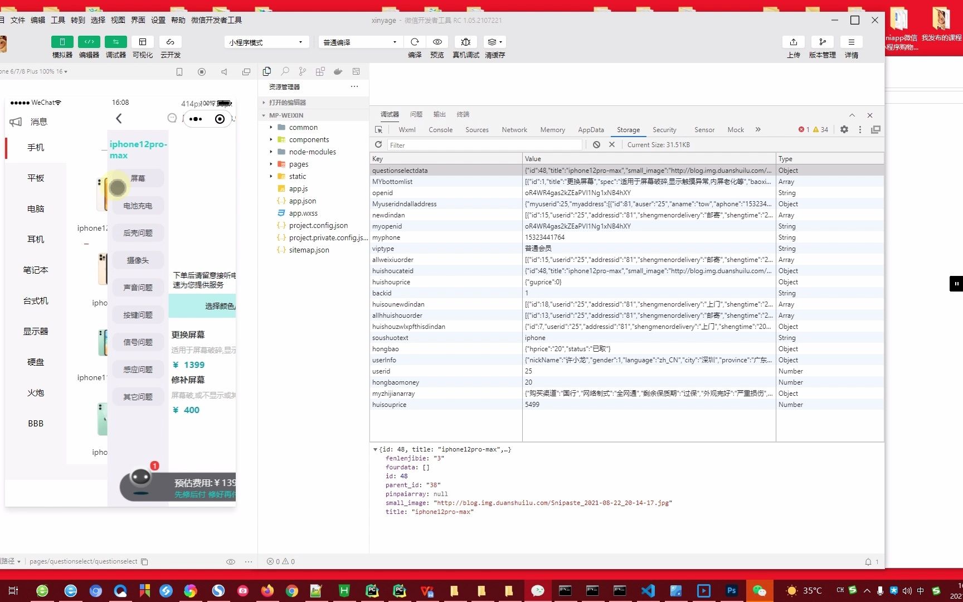Screen dimensions: 963x602
Task: Collapse the debugger panel with up chevron
Action: pos(852,115)
